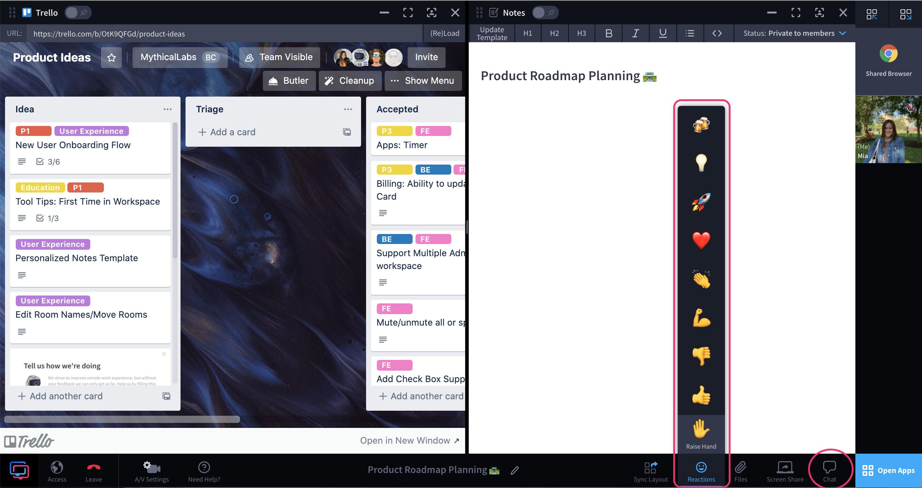Add another card in Idea list

coord(60,396)
